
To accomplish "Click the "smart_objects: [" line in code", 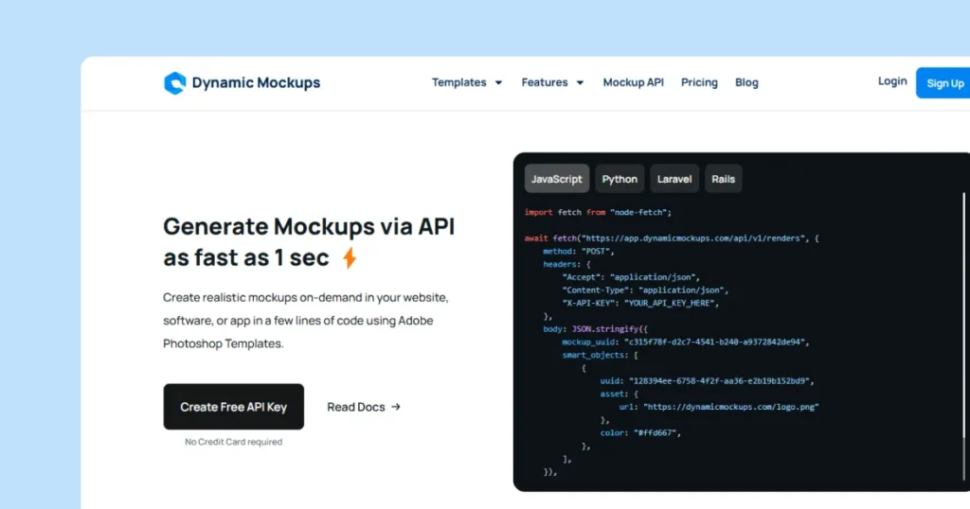I will [x=600, y=355].
